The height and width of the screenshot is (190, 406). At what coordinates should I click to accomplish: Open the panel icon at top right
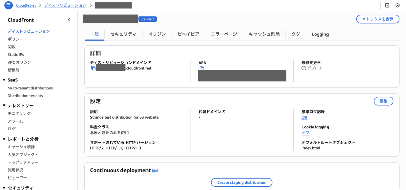pyautogui.click(x=387, y=5)
